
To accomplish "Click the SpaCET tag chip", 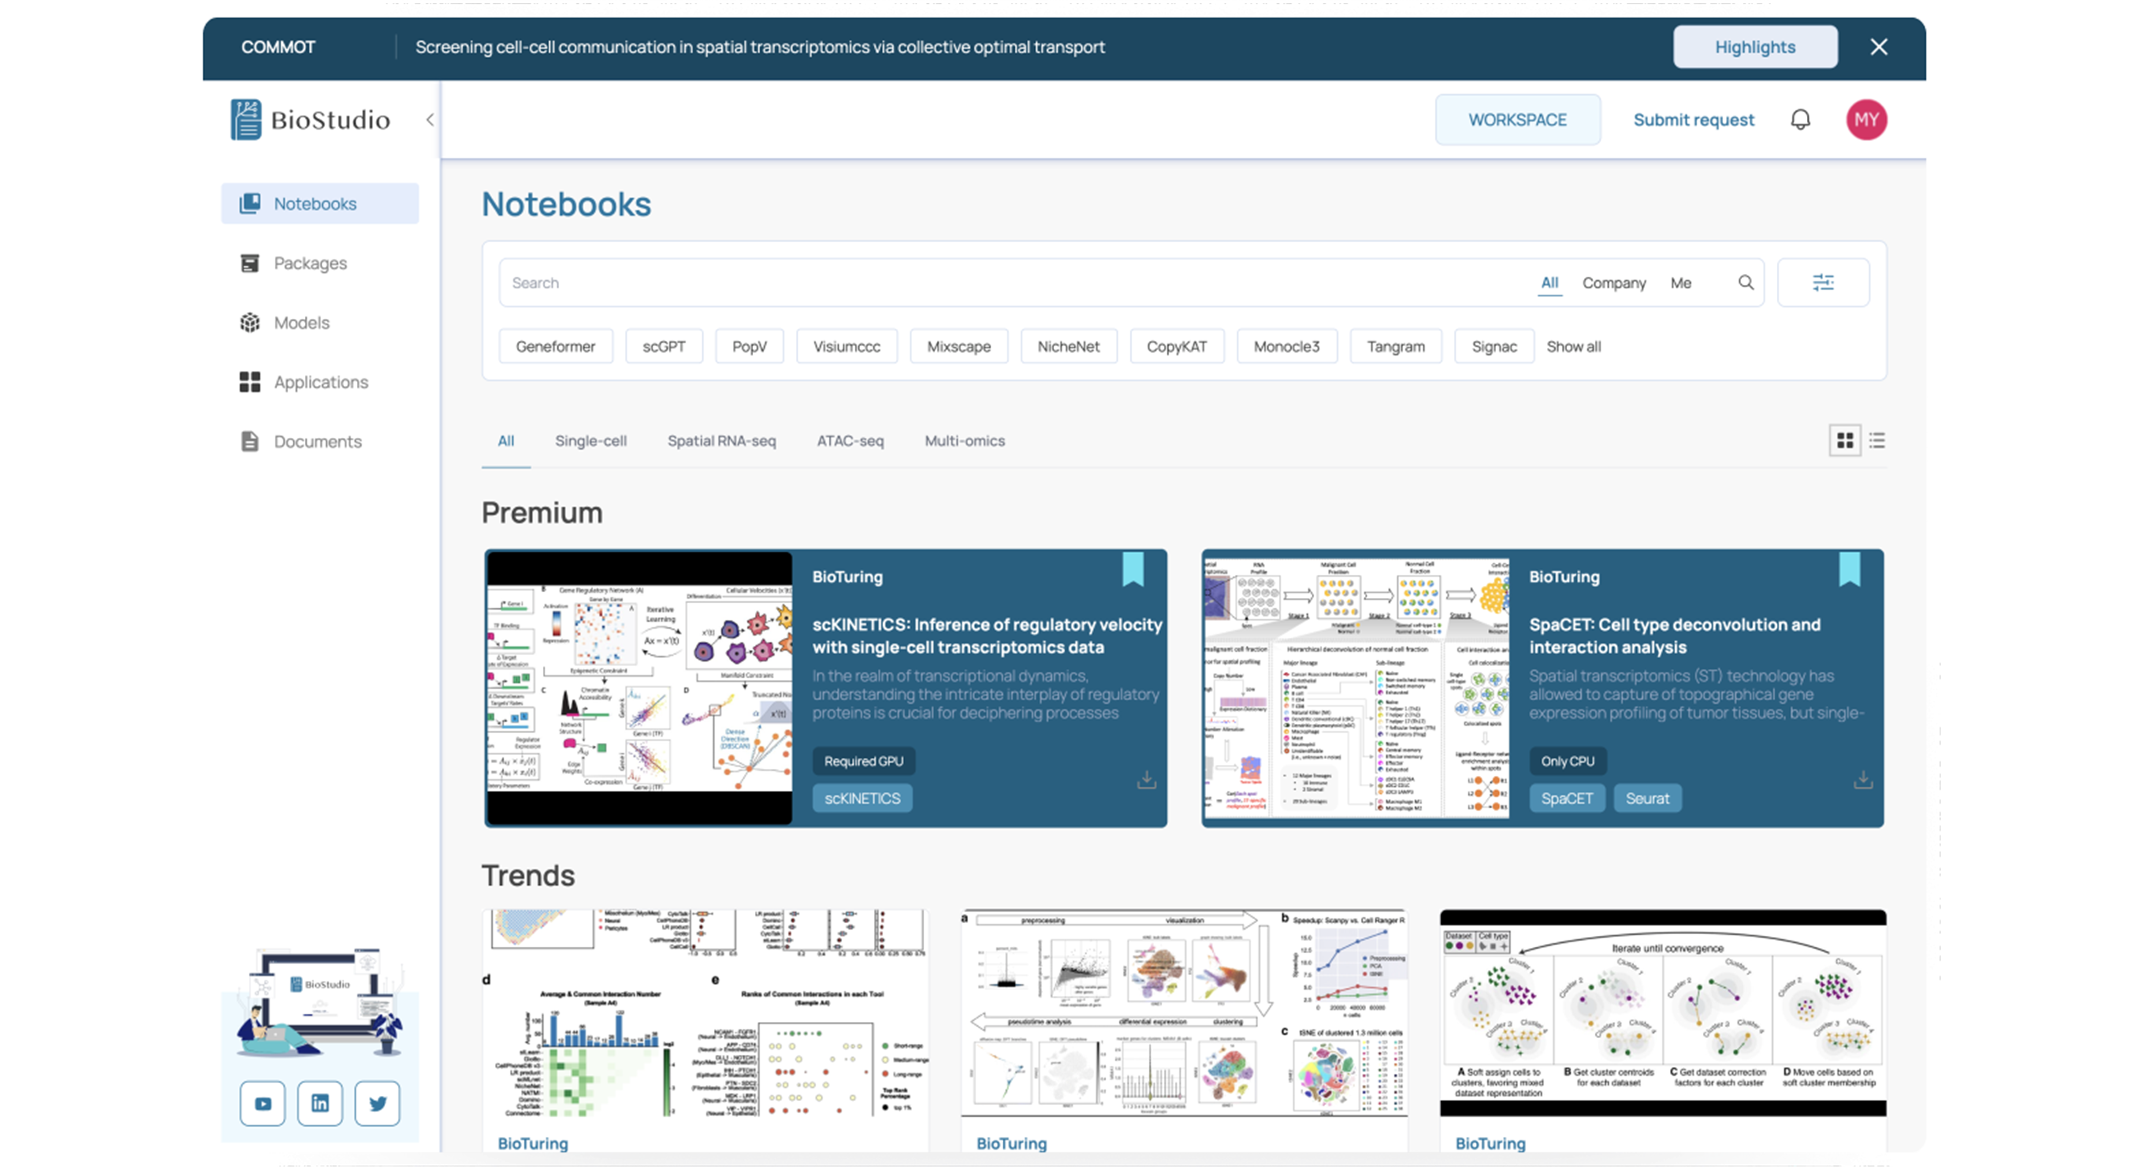I will click(1566, 799).
